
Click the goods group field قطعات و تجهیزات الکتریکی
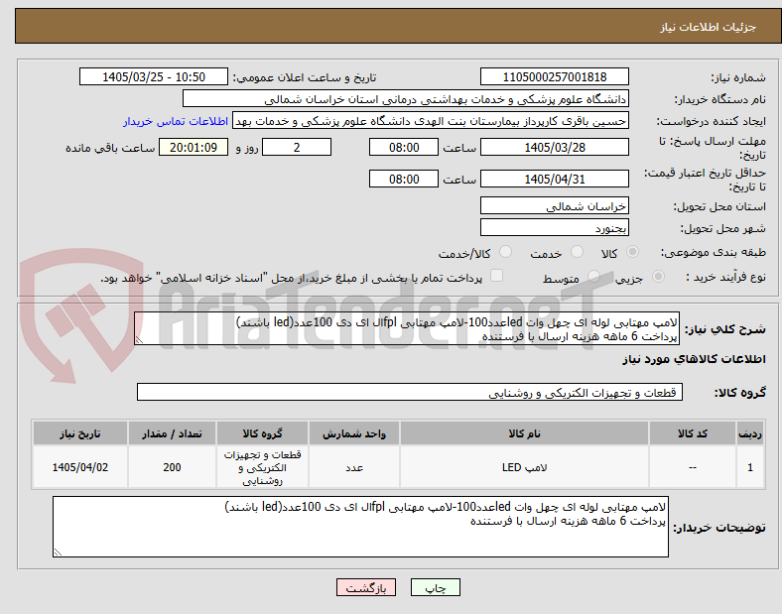coord(410,392)
